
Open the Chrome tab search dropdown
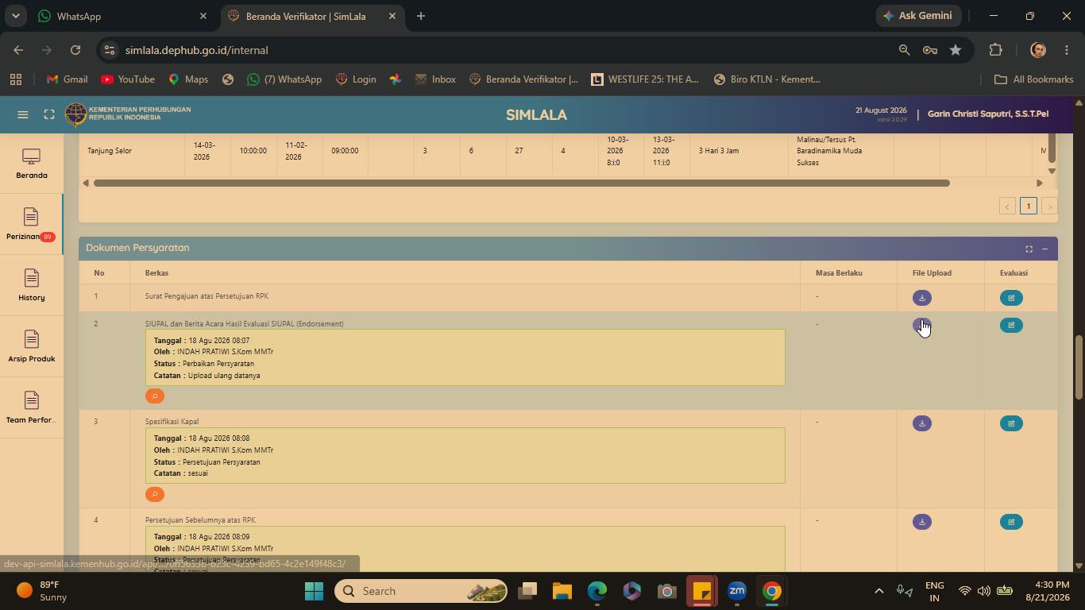[x=15, y=16]
